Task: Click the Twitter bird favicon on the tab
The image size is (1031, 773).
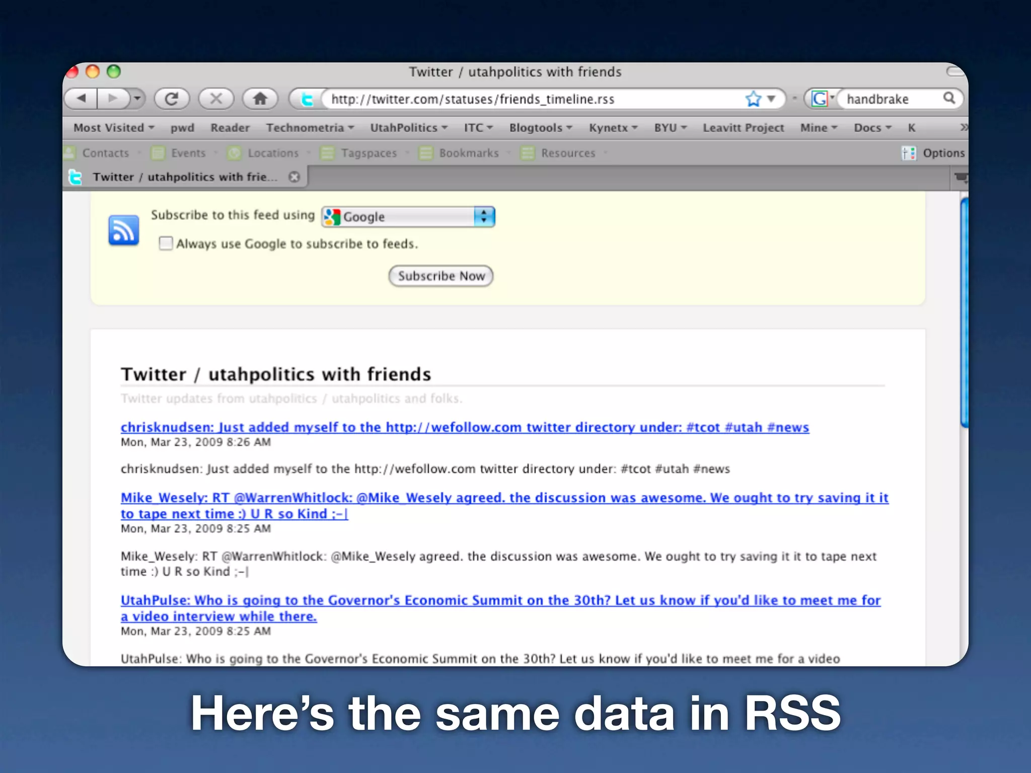Action: click(76, 177)
